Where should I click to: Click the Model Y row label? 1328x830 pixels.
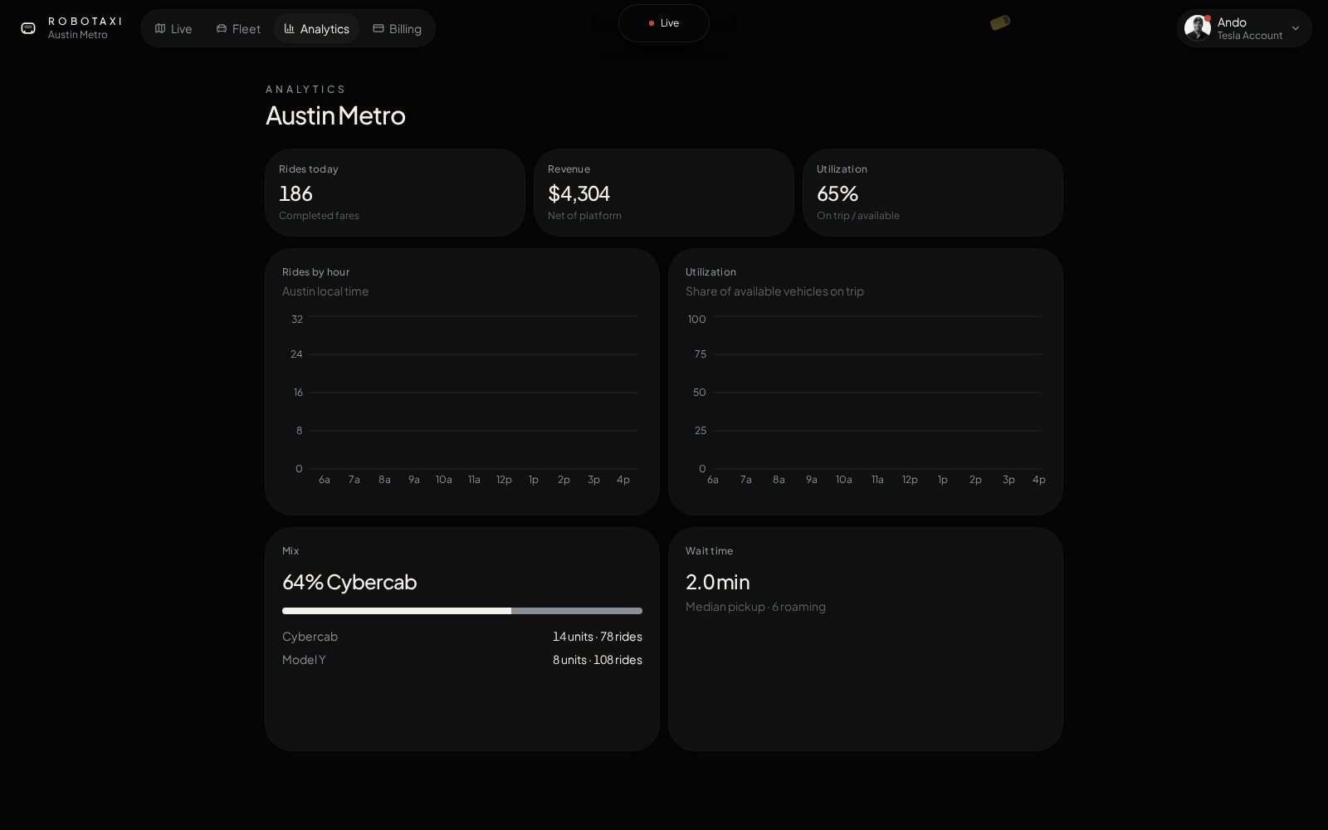pyautogui.click(x=304, y=660)
